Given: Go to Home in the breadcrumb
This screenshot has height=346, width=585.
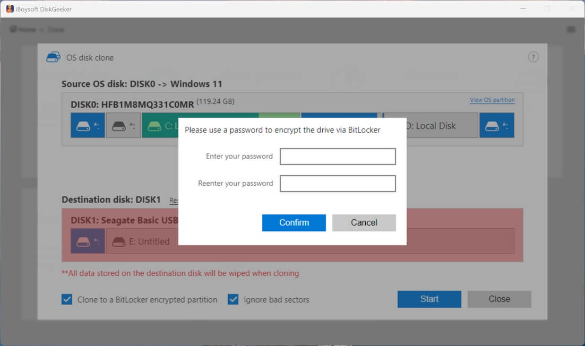Looking at the screenshot, I should pos(23,30).
